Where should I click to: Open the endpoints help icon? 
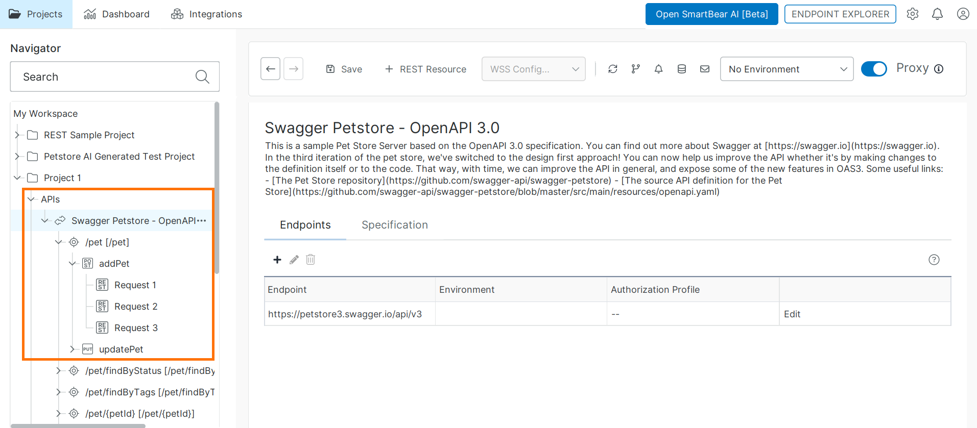pos(934,260)
